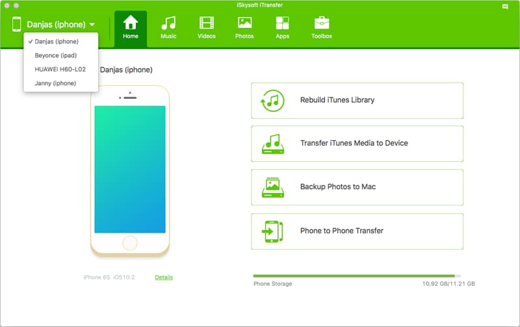Click the Backup Photos drive icon
Screen dimensions: 520x327
[272, 187]
